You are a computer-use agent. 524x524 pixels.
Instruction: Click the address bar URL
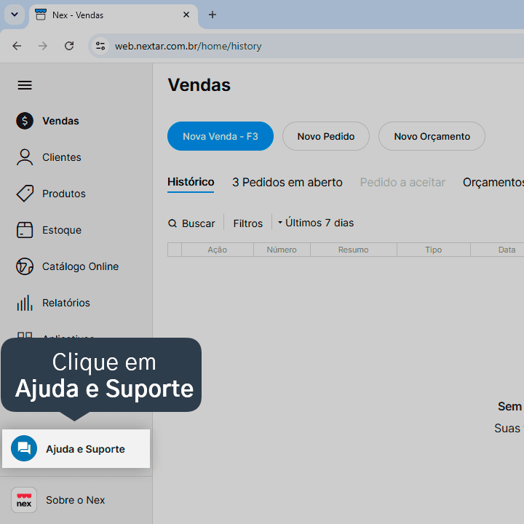188,46
